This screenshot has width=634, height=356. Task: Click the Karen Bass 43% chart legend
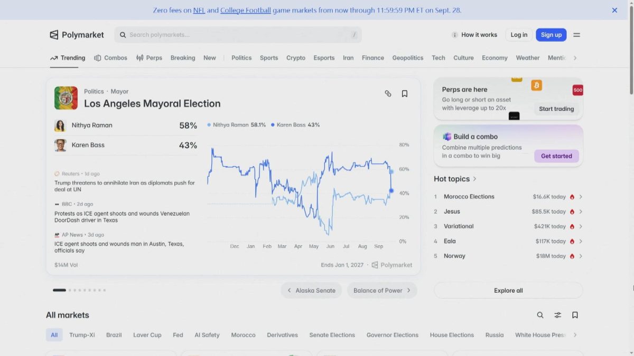click(x=295, y=125)
